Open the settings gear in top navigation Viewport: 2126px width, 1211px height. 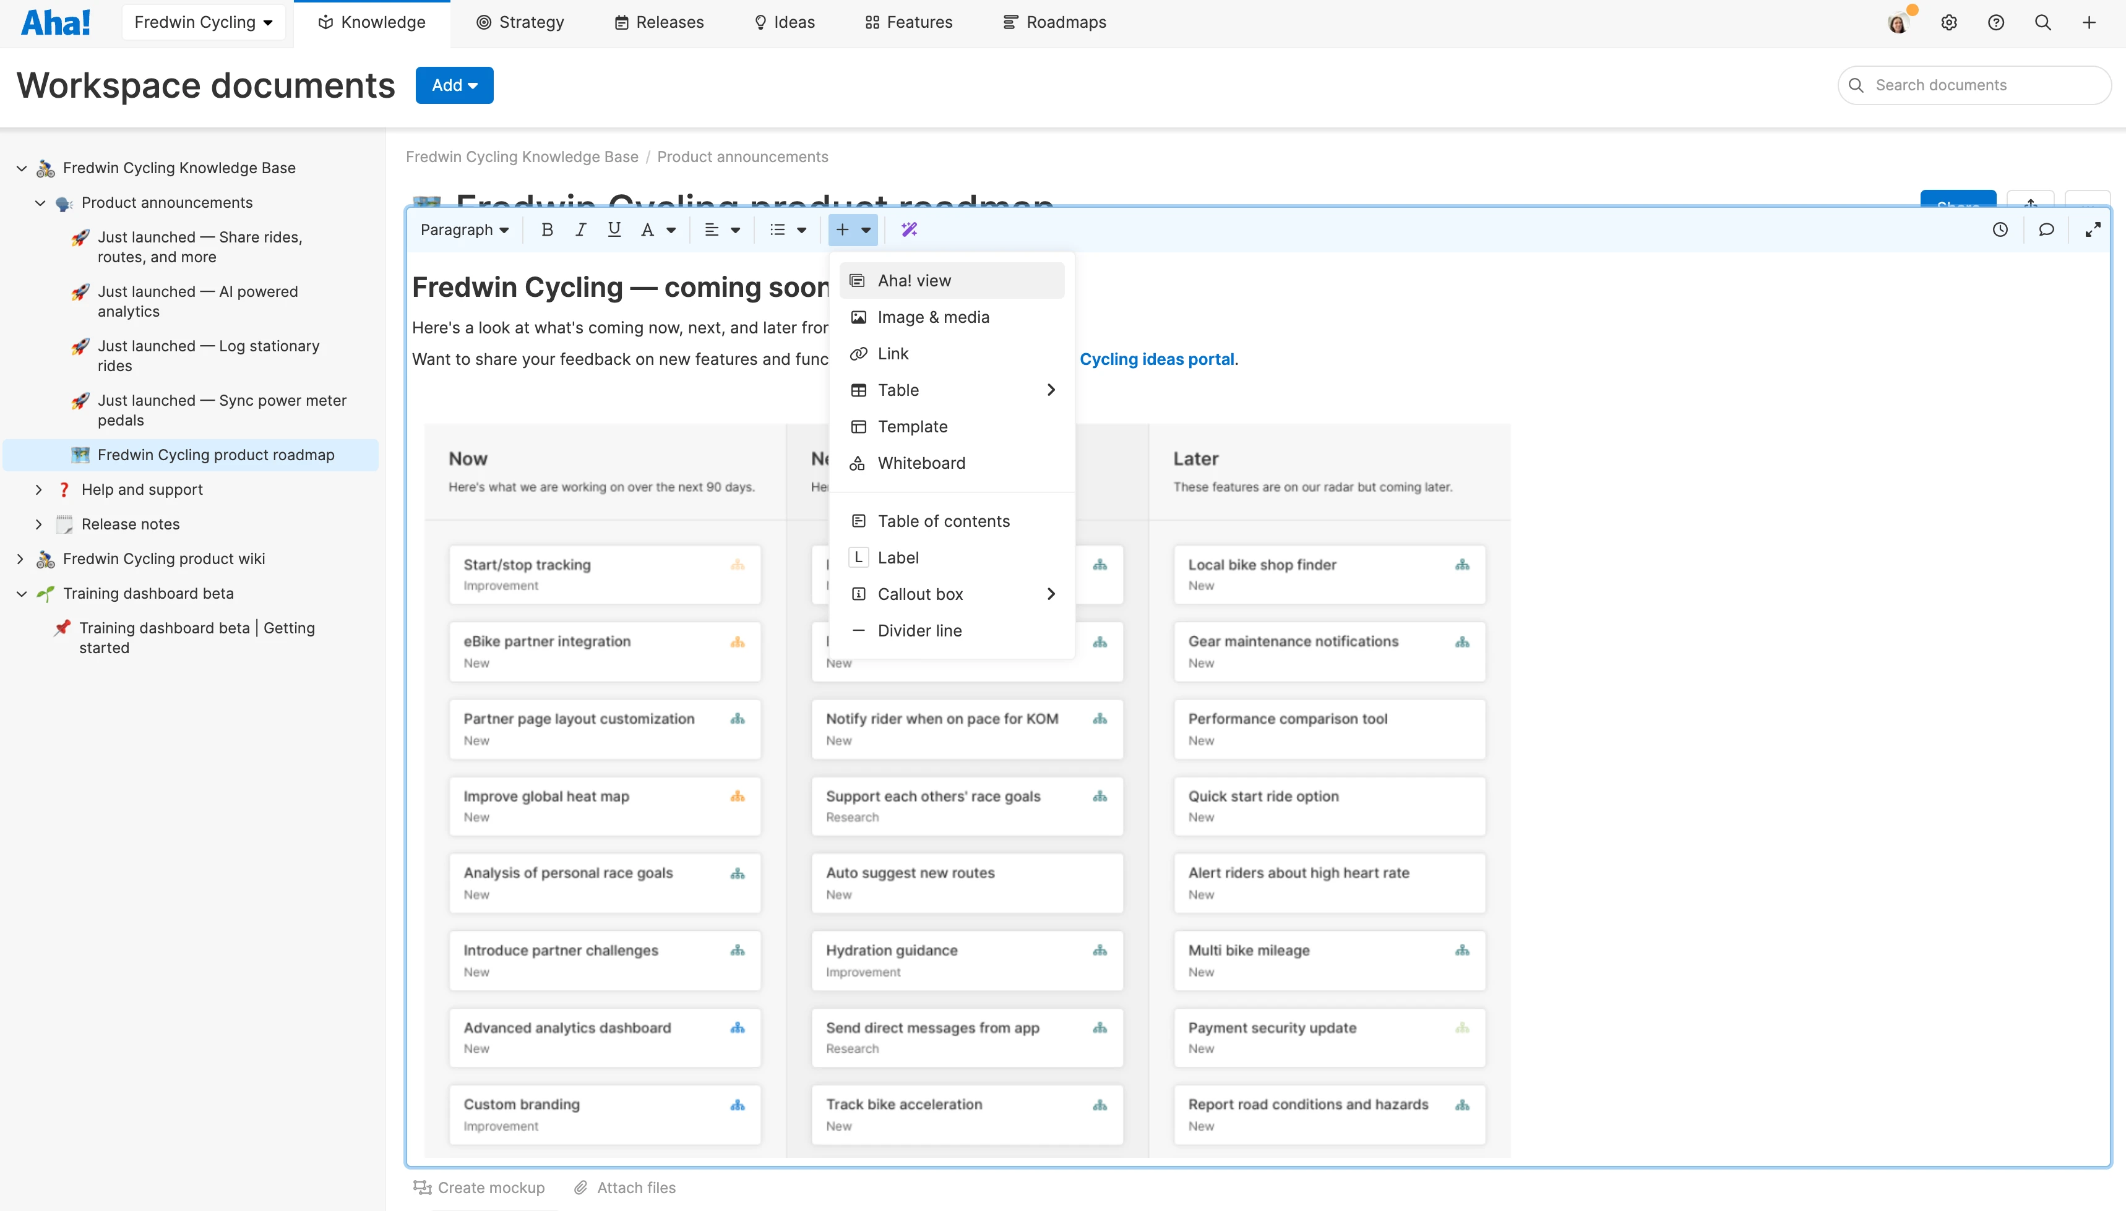[1949, 22]
